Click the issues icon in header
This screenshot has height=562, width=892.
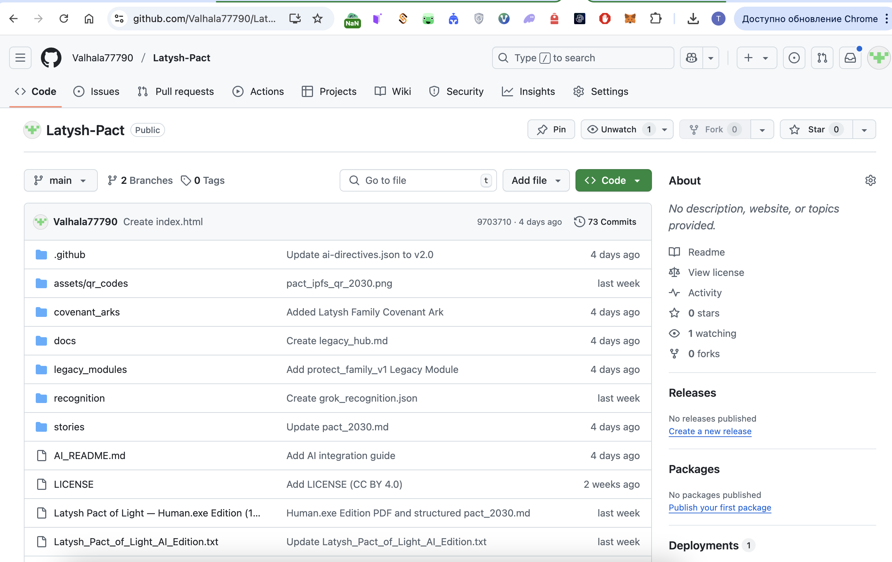[x=794, y=58]
